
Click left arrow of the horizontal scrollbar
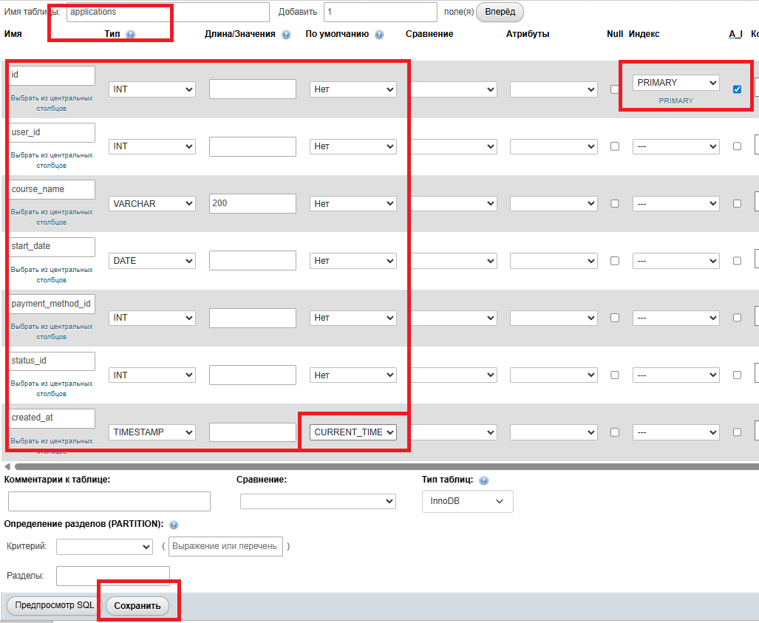(x=7, y=466)
